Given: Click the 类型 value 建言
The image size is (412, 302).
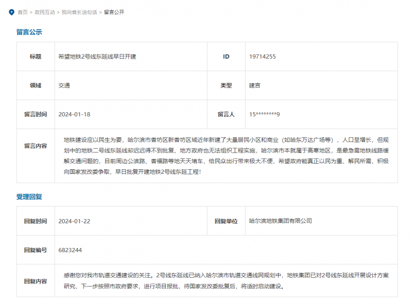Looking at the screenshot, I should 254,85.
